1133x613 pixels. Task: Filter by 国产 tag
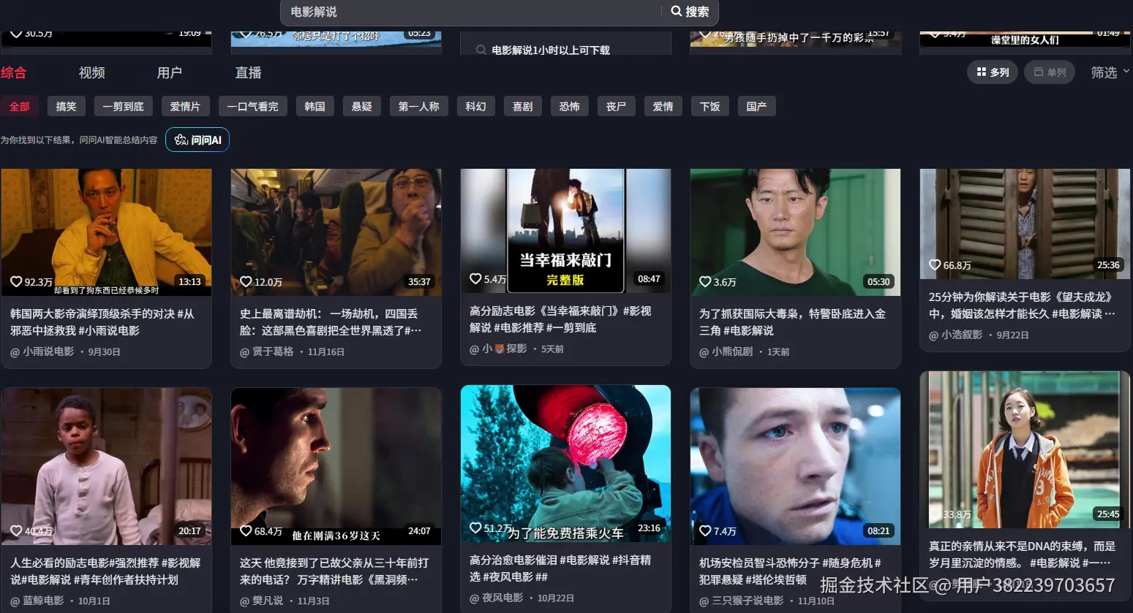757,106
